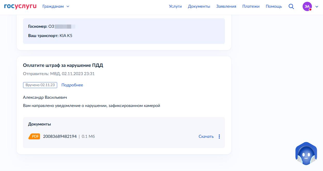323x171 pixels.
Task: Click the KIA K5 vehicle text
Action: pos(66,35)
